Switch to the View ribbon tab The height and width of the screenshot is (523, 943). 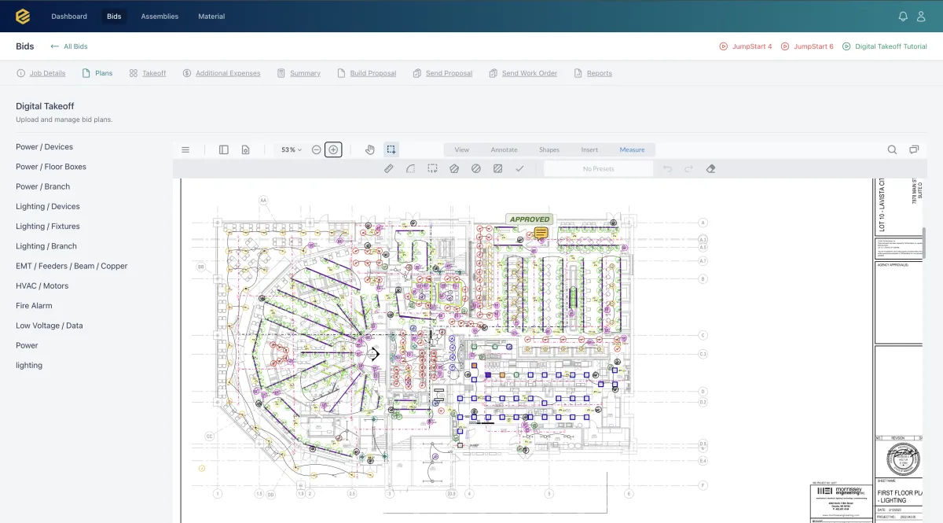pyautogui.click(x=462, y=149)
